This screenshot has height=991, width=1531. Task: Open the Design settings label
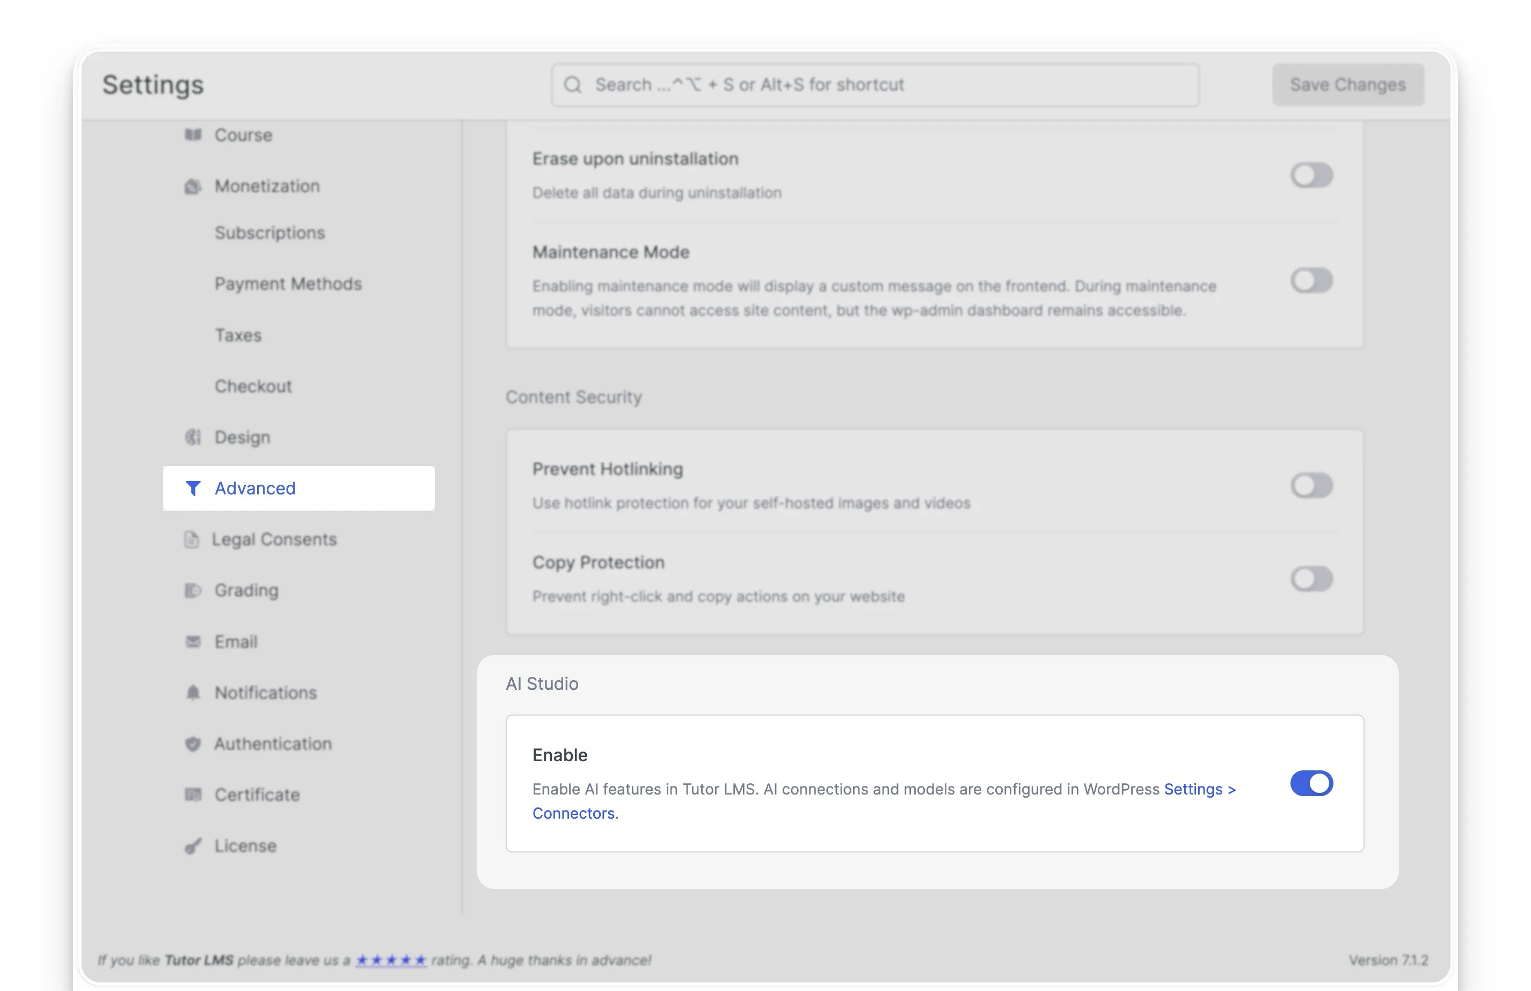(243, 438)
